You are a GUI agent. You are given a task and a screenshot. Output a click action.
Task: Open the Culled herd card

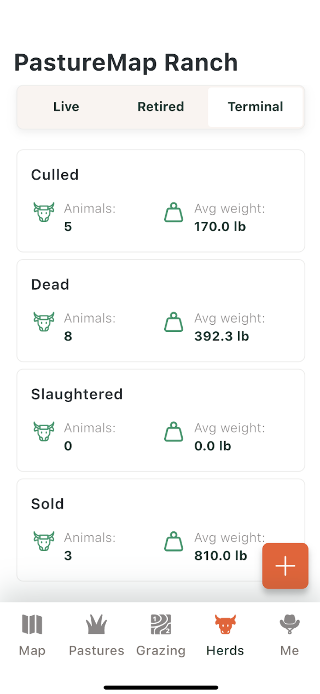[x=161, y=201]
